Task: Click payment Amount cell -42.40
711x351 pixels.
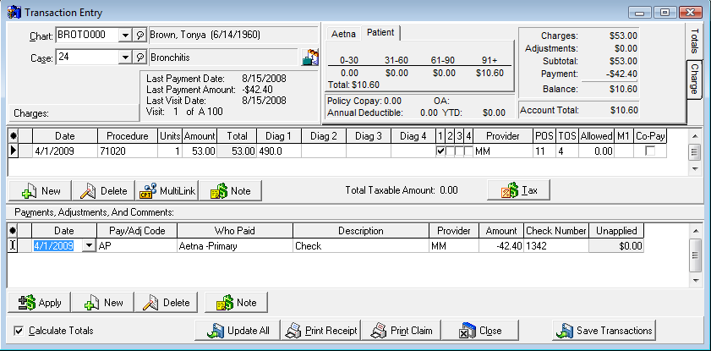Action: point(501,246)
